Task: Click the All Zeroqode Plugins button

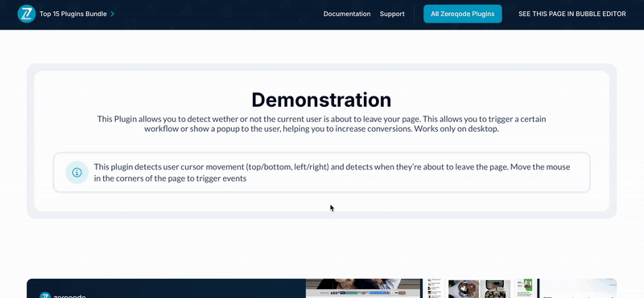Action: [462, 14]
